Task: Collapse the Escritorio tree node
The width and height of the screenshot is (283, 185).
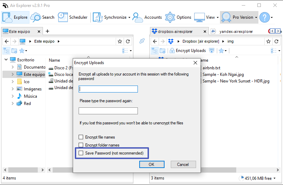Action: pos(6,59)
